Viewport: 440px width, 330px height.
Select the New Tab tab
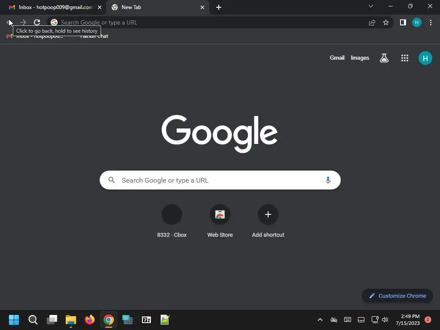157,7
